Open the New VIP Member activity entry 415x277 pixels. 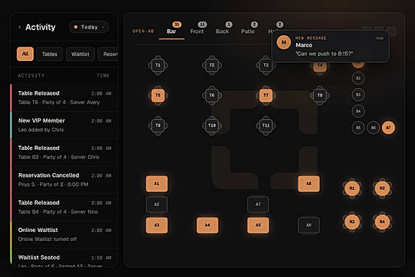click(x=64, y=125)
